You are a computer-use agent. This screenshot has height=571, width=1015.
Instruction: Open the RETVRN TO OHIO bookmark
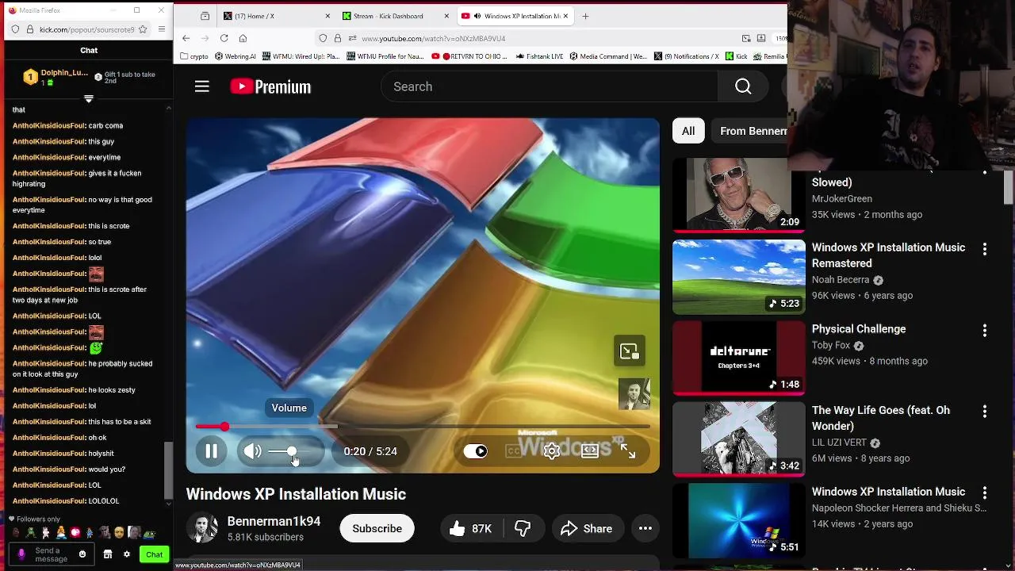(x=470, y=56)
